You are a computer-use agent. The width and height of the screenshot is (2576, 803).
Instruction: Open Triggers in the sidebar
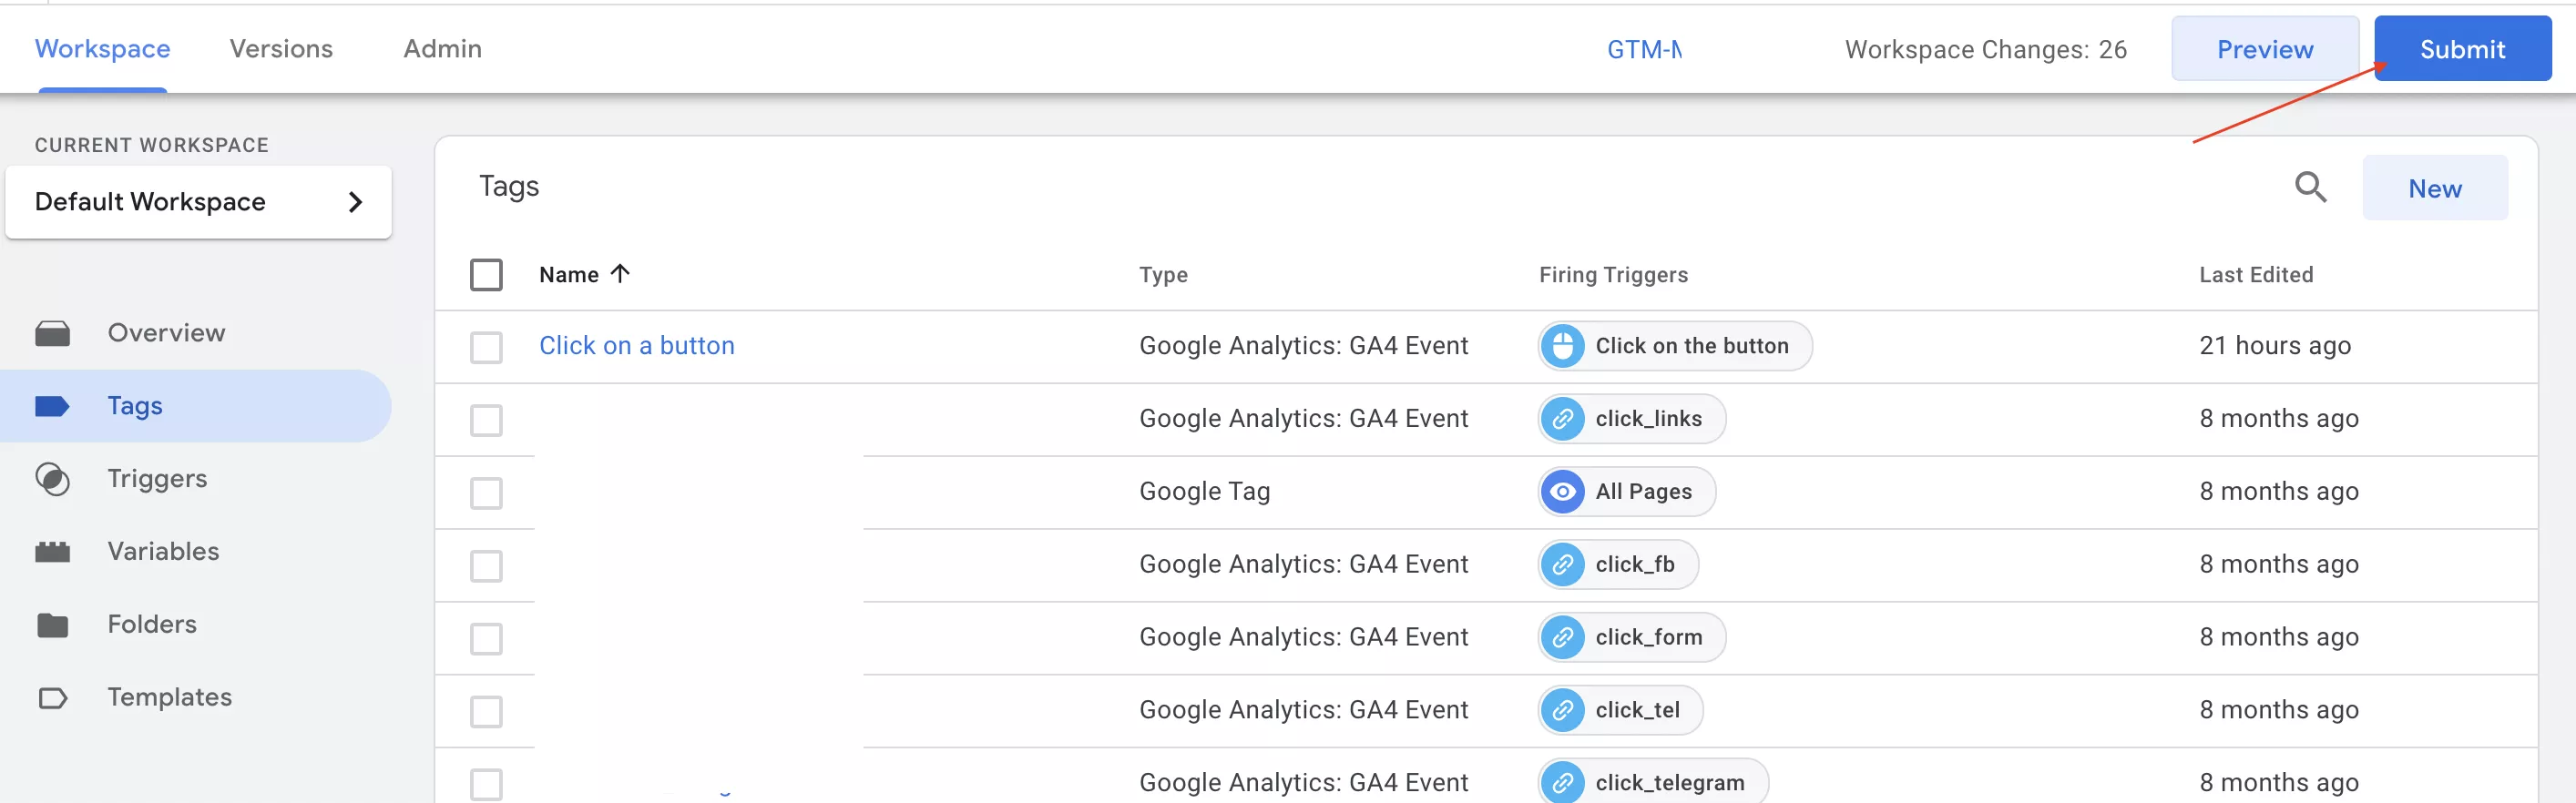click(x=157, y=479)
